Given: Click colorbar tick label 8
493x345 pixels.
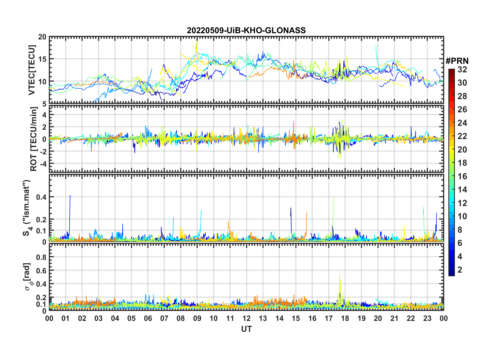Looking at the screenshot, I should pos(460,230).
